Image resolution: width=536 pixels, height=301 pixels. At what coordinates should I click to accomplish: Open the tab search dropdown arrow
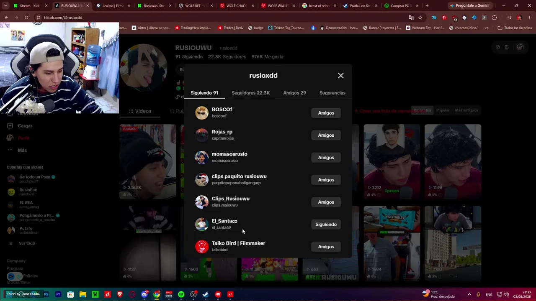click(5, 6)
